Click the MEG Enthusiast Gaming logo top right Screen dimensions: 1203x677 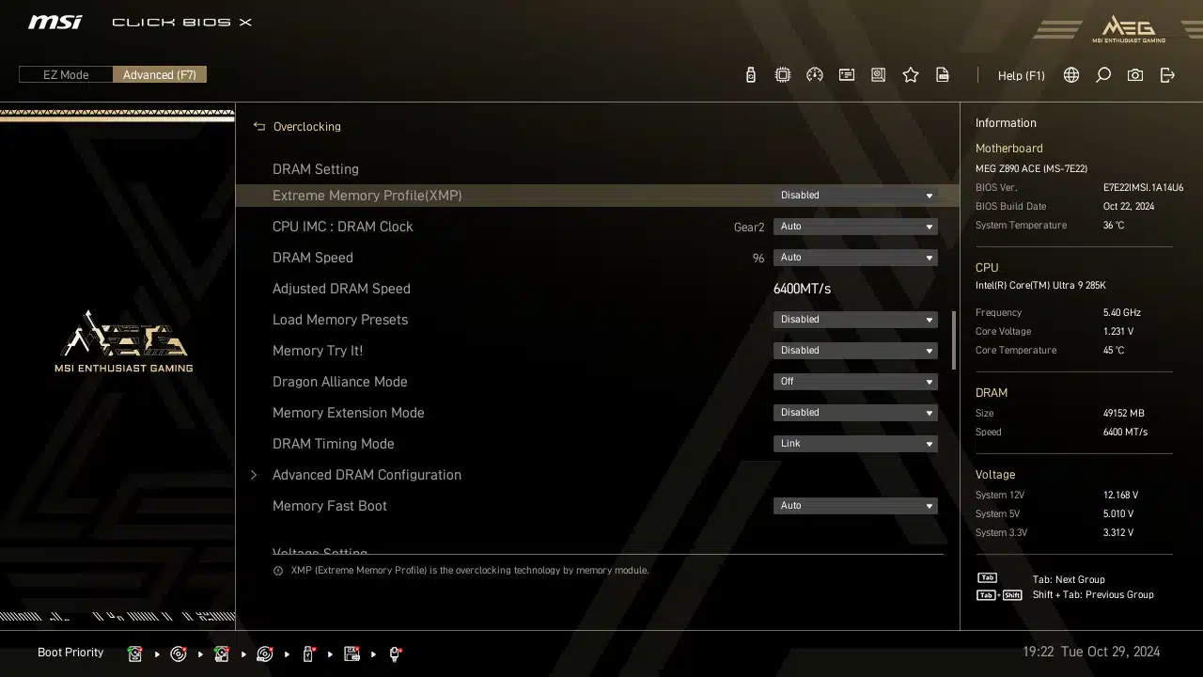tap(1128, 28)
